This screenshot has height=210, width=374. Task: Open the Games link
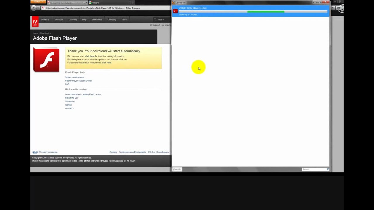click(68, 105)
